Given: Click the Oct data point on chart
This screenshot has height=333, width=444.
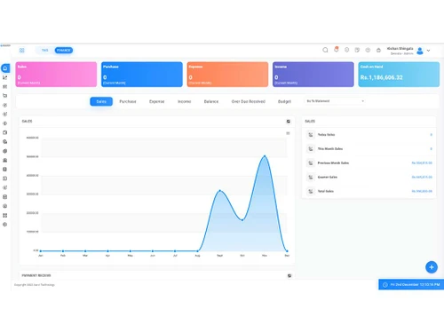Looking at the screenshot, I should tap(242, 220).
